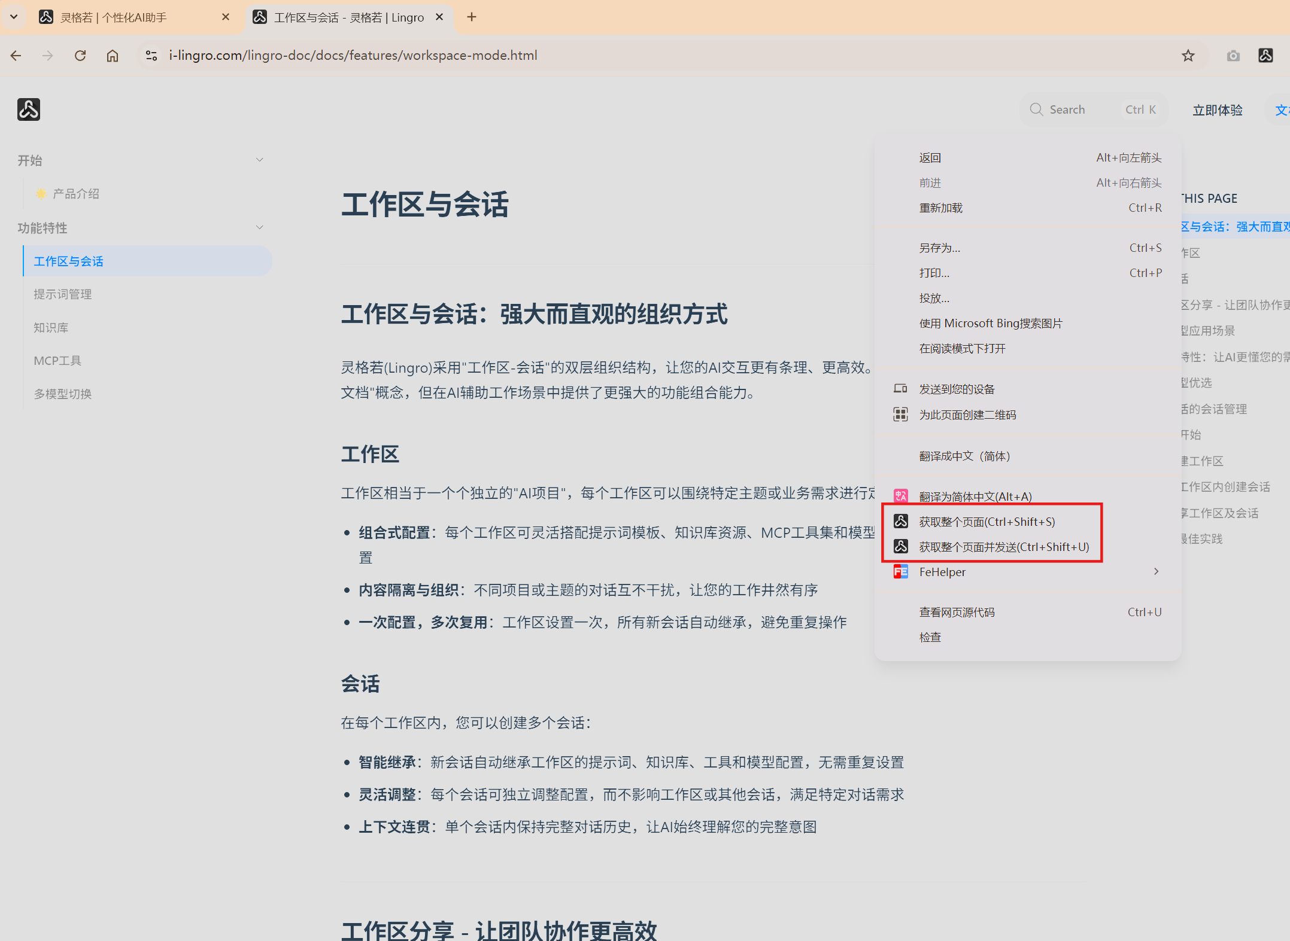Go to homepage using the home icon
The image size is (1290, 941).
pyautogui.click(x=113, y=55)
